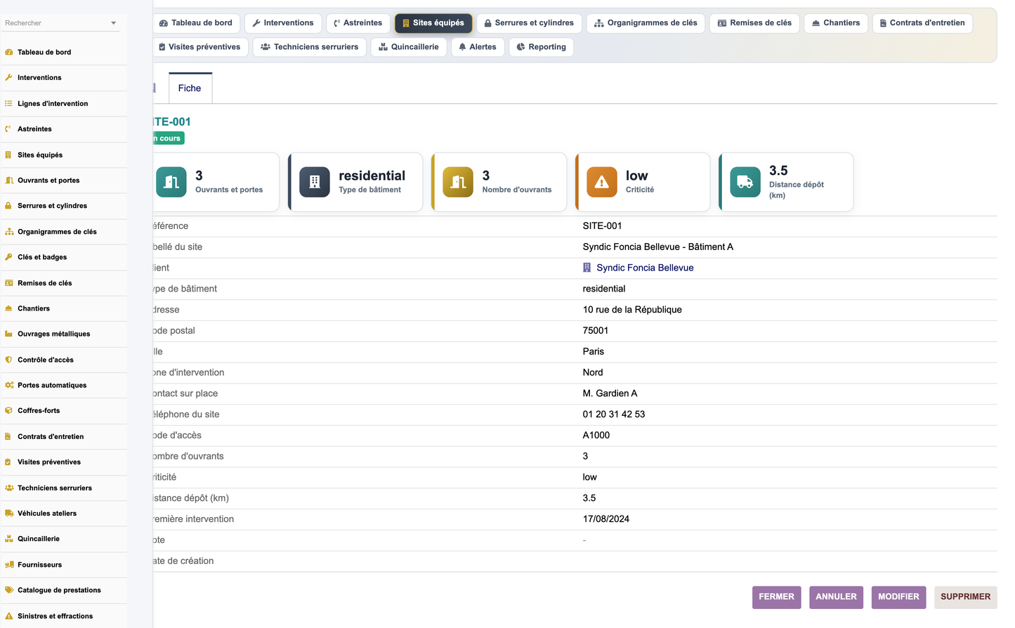Click access code value 'A1000'
Viewport: 1015px width, 628px height.
596,436
